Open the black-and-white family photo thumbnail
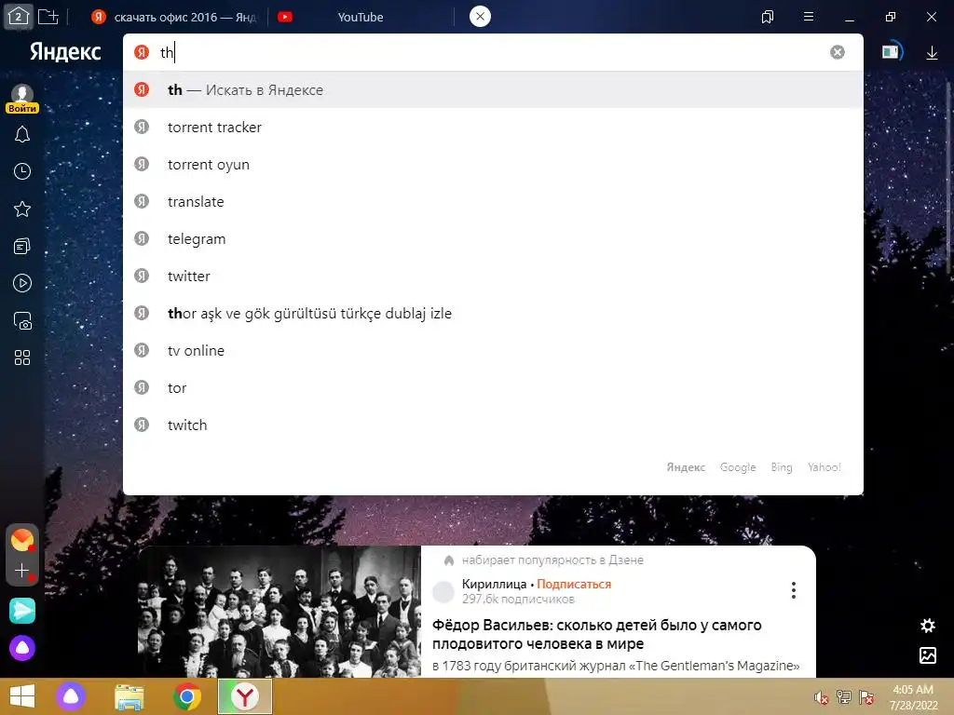 tap(279, 611)
